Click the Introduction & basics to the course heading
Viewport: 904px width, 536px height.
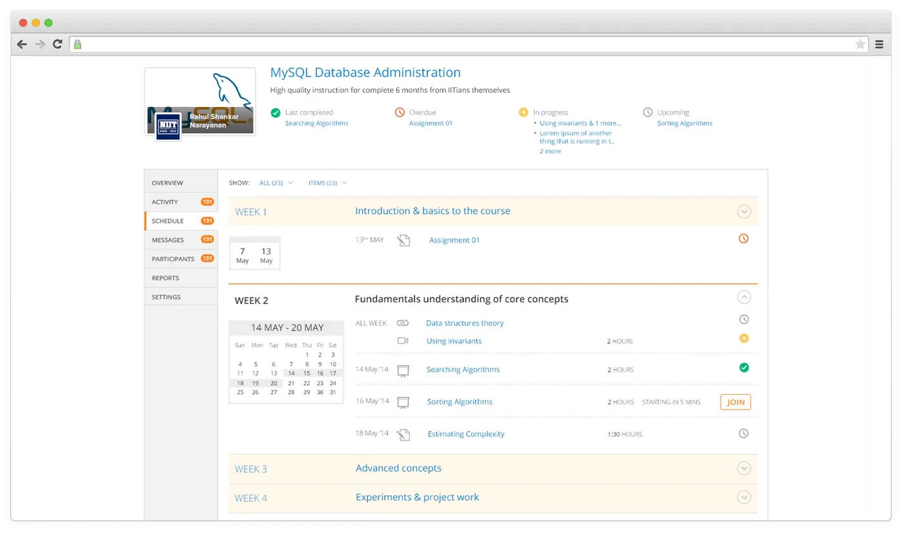coord(433,211)
